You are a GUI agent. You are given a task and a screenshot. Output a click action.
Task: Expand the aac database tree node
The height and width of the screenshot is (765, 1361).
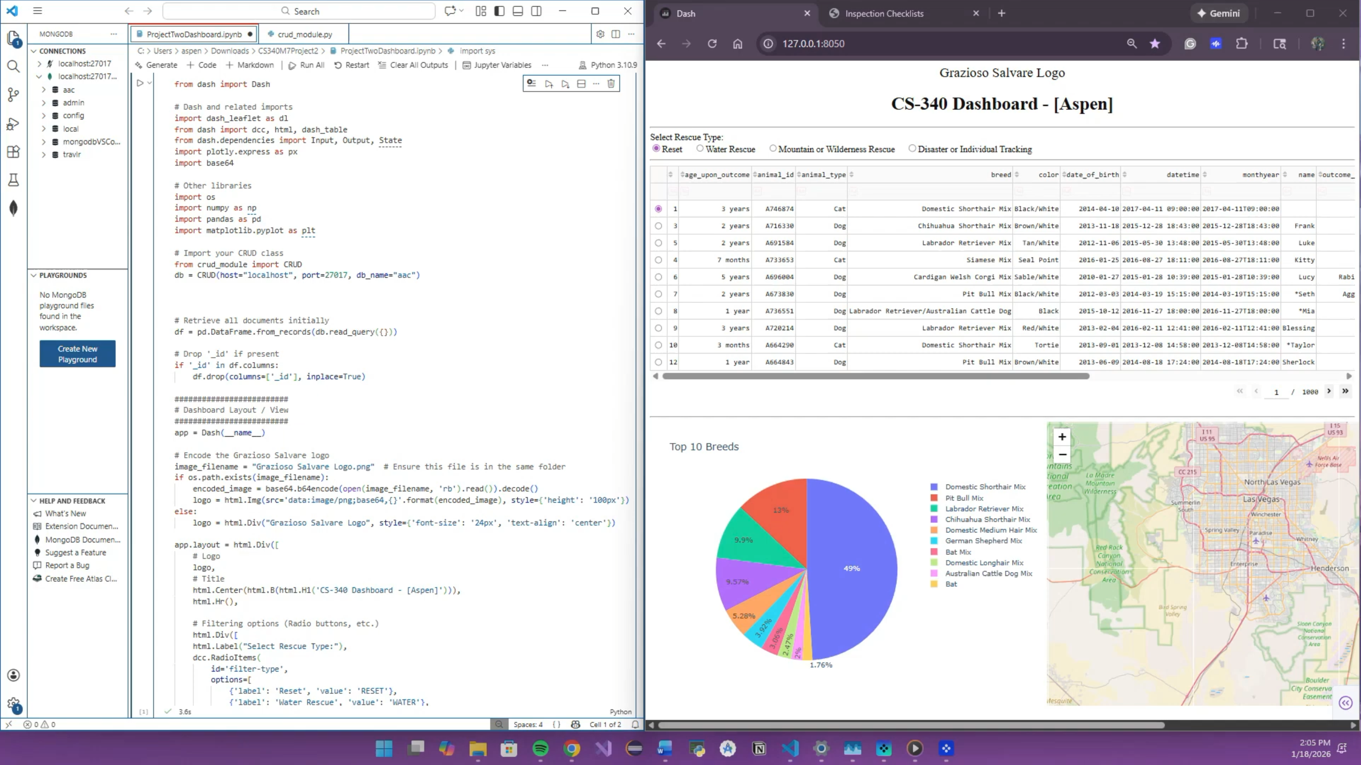tap(44, 90)
